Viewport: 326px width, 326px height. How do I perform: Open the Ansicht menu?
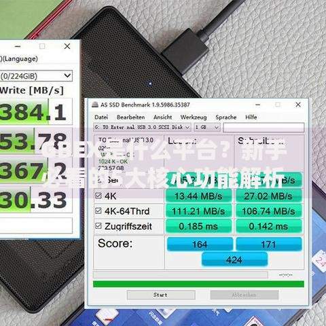pos(163,117)
